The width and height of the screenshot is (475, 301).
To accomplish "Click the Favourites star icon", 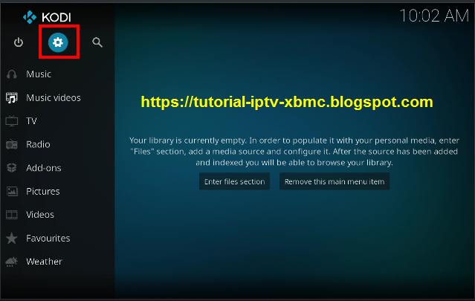I will (12, 239).
